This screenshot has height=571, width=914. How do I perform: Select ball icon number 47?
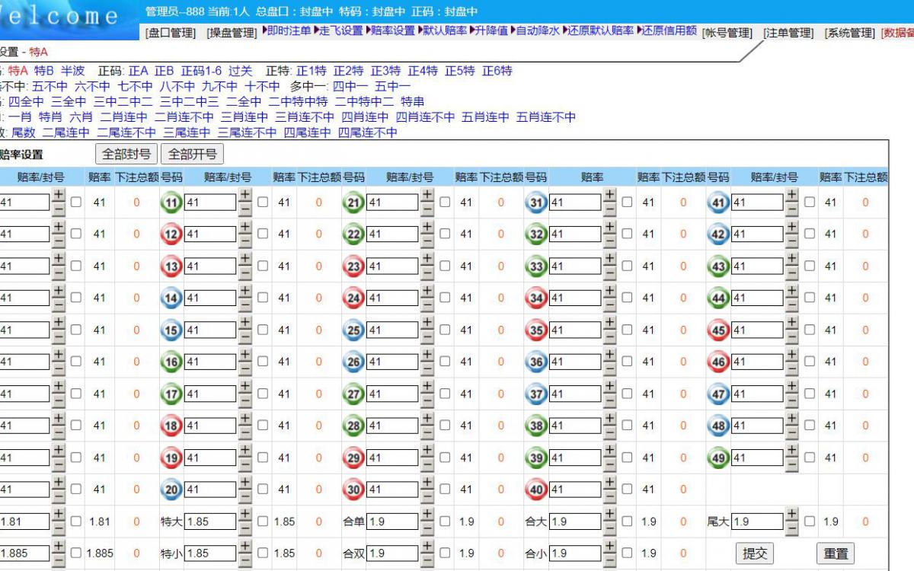(x=719, y=394)
